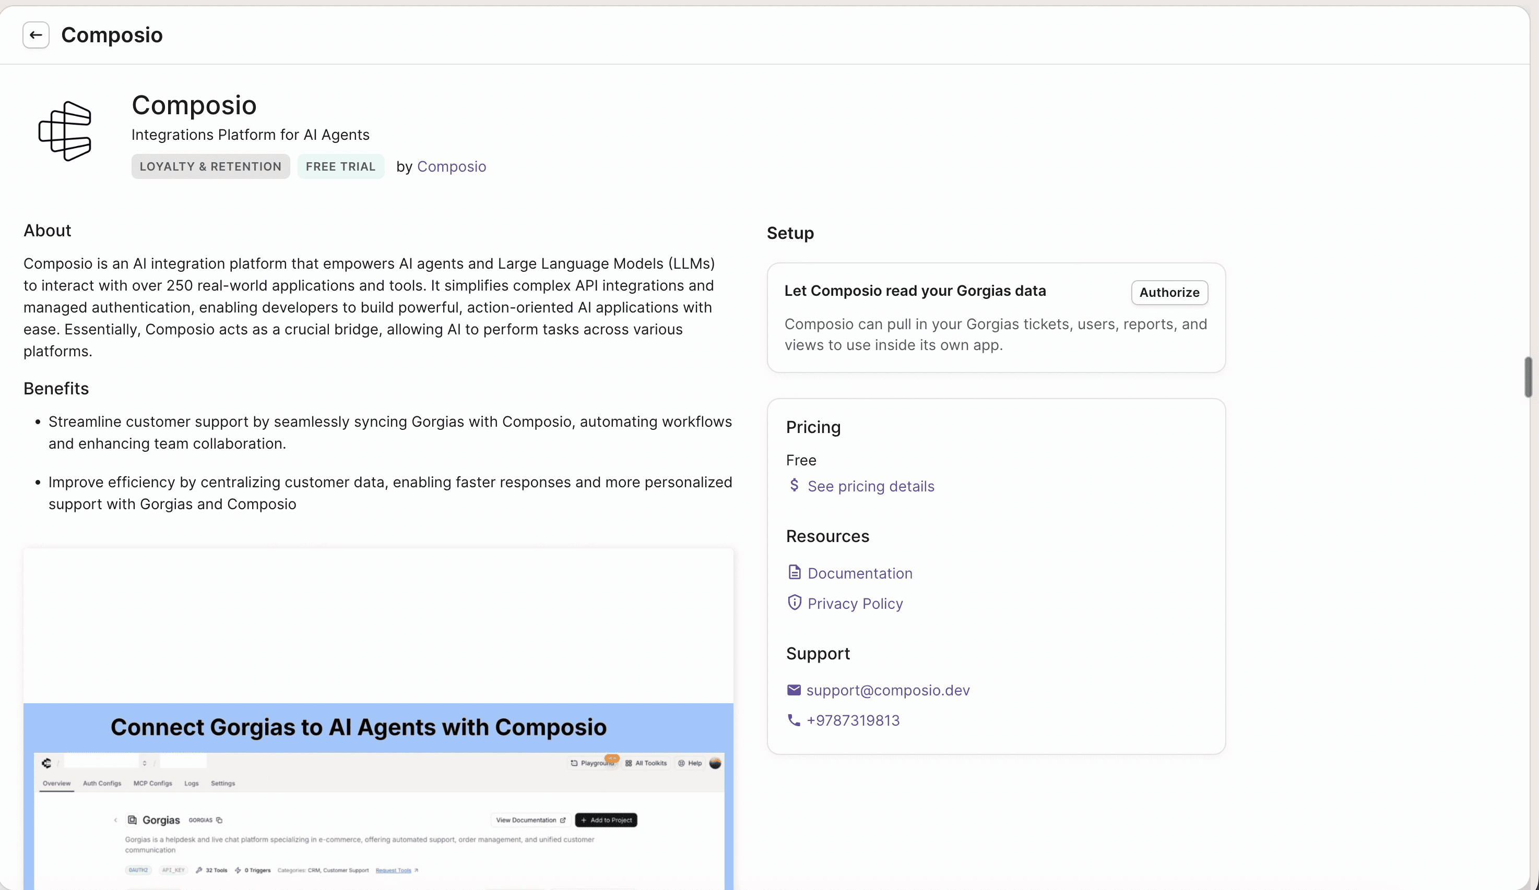Screen dimensions: 1539x890
Task: Open the Privacy Policy link
Action: [855, 604]
